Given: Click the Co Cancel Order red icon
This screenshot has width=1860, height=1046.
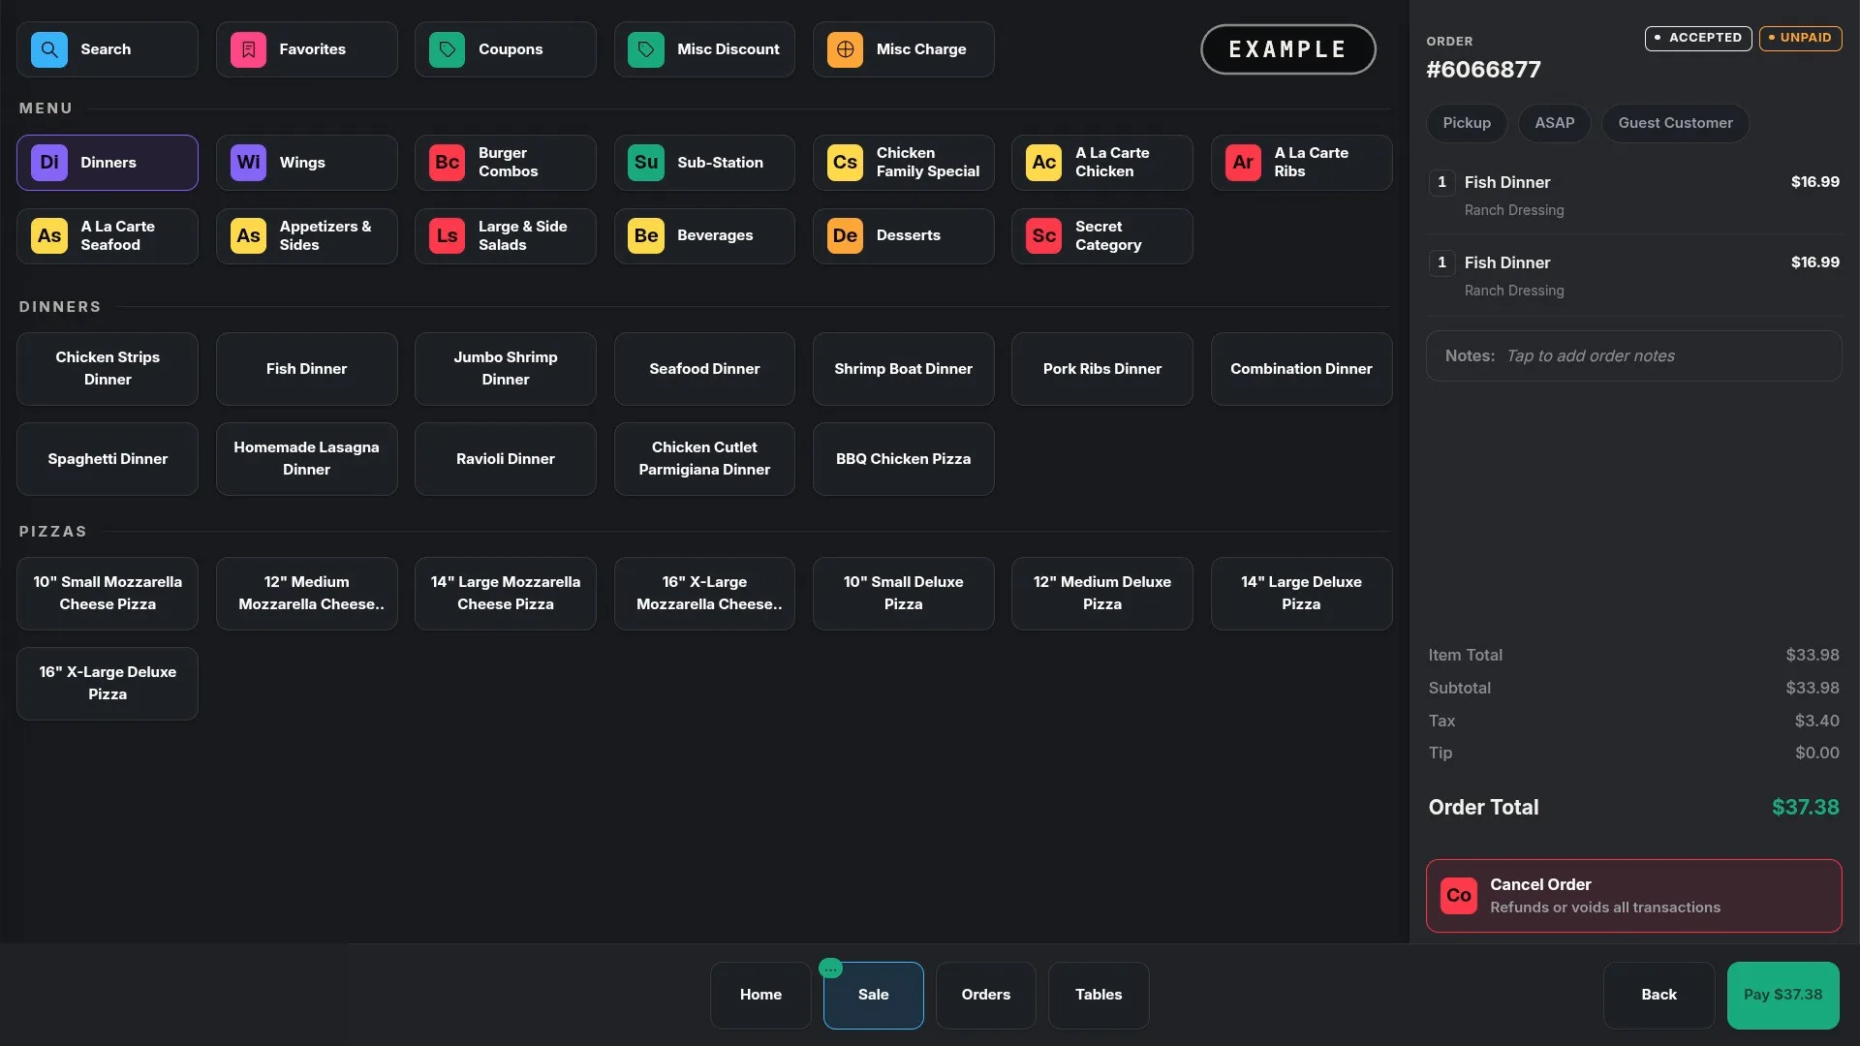Looking at the screenshot, I should click(1458, 896).
